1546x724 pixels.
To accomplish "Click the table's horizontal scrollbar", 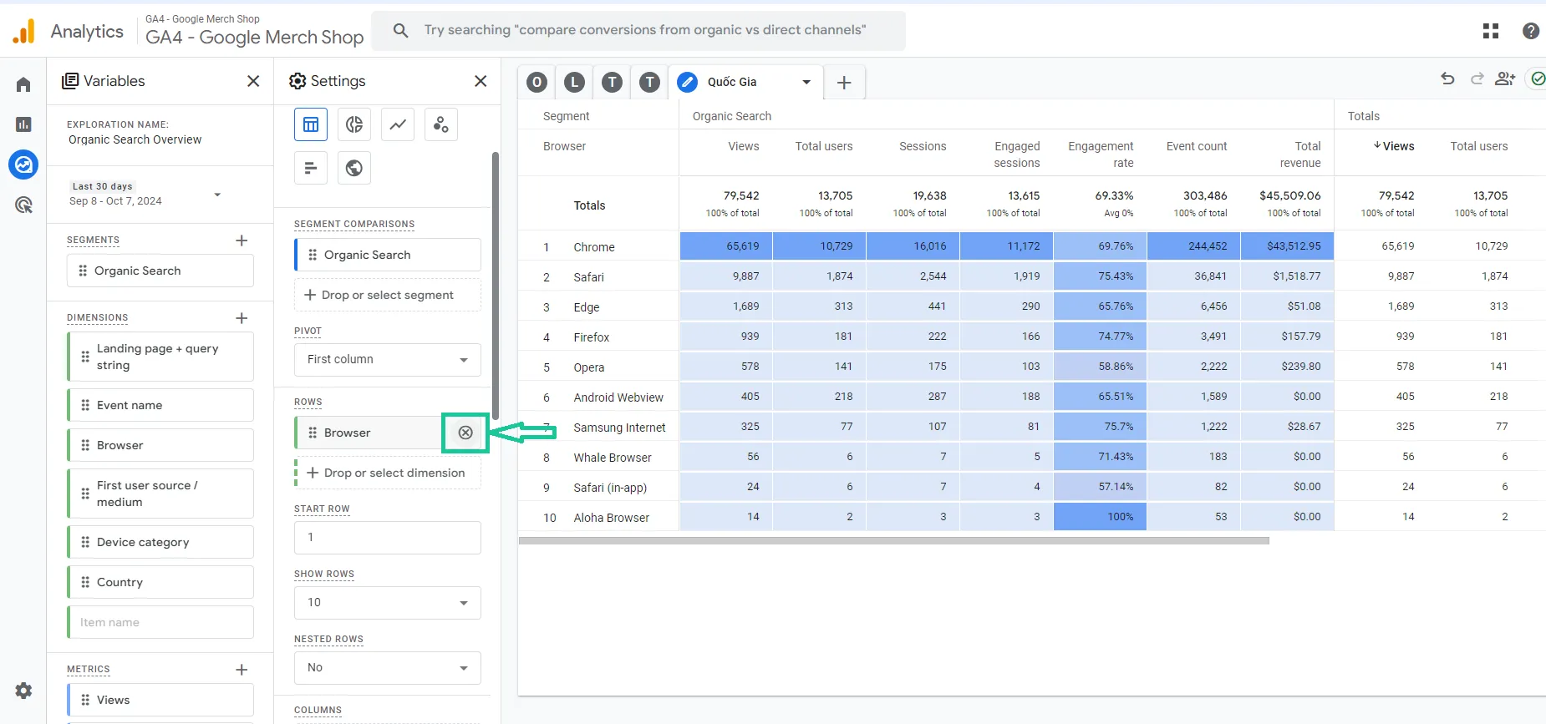I will coord(893,540).
